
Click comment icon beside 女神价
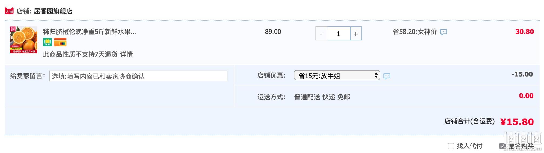click(444, 32)
